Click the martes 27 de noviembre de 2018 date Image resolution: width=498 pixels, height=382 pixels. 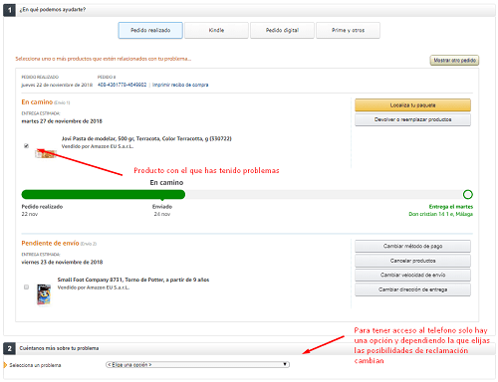point(62,121)
